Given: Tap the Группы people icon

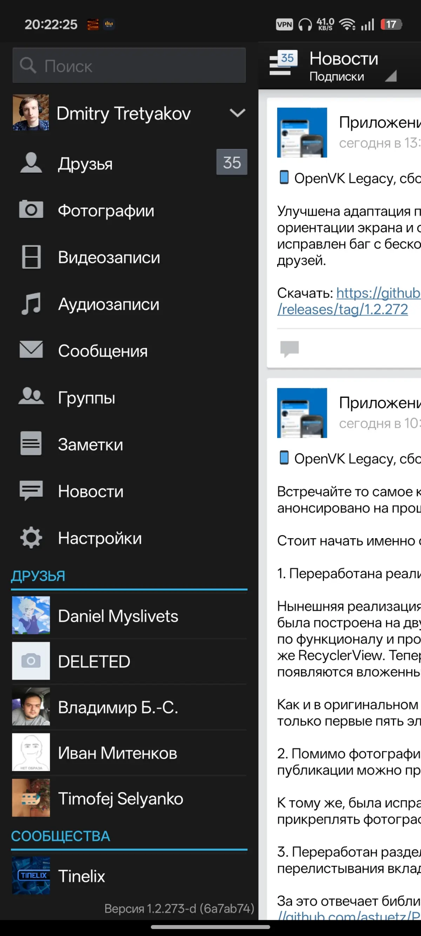Looking at the screenshot, I should (x=31, y=396).
